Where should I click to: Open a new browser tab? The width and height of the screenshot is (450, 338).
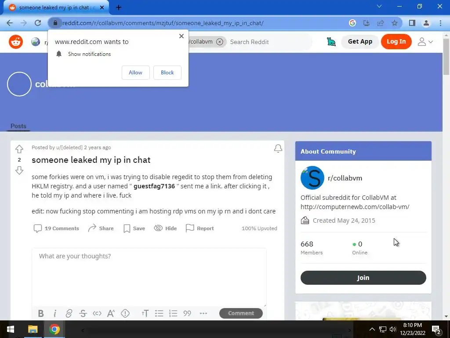tap(119, 7)
